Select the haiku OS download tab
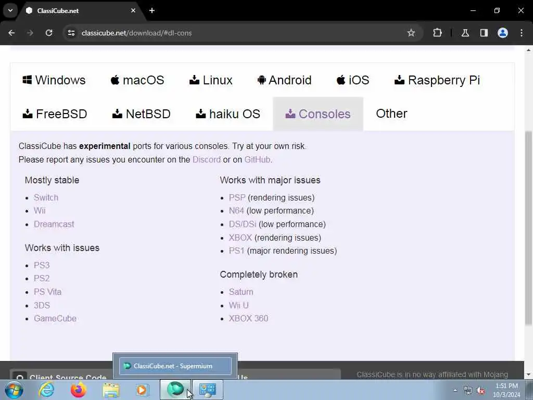 [228, 114]
